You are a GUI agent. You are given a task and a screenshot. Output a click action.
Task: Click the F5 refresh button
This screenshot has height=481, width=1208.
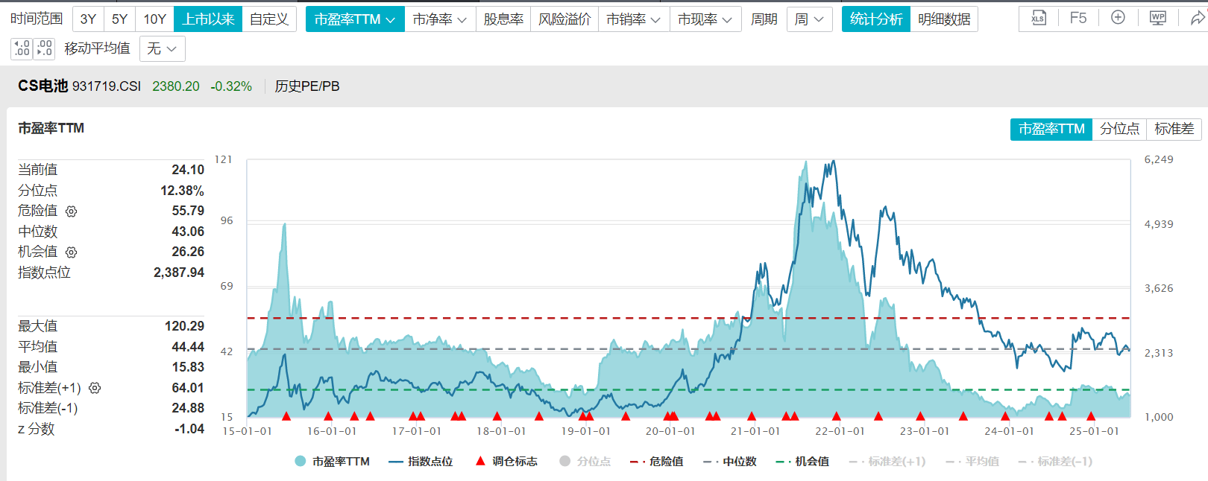(x=1078, y=19)
